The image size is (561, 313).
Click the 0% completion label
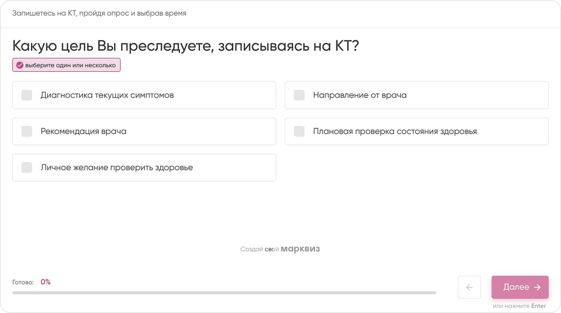coord(46,281)
